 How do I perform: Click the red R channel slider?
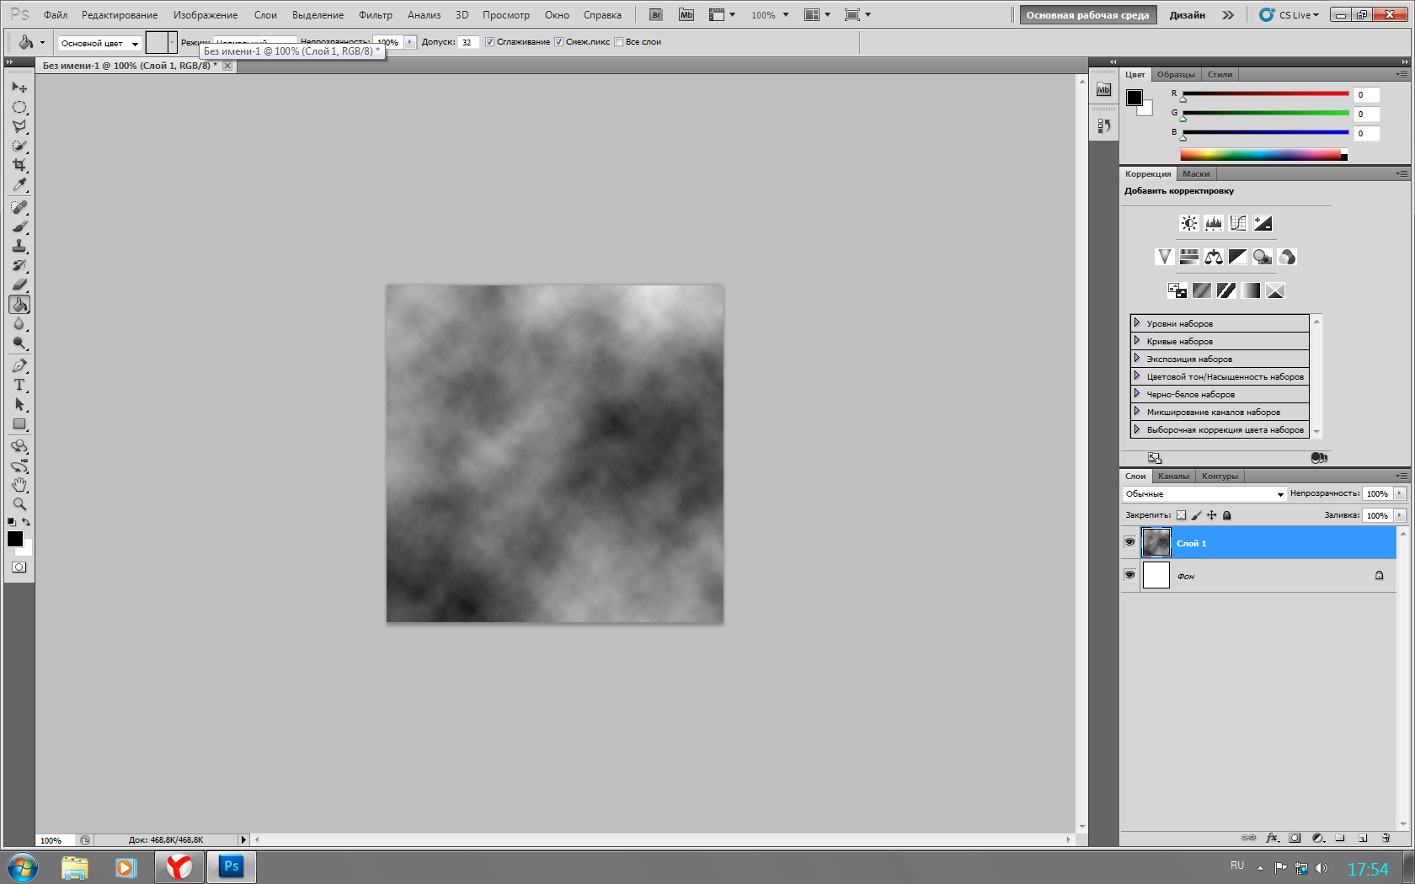point(1265,93)
